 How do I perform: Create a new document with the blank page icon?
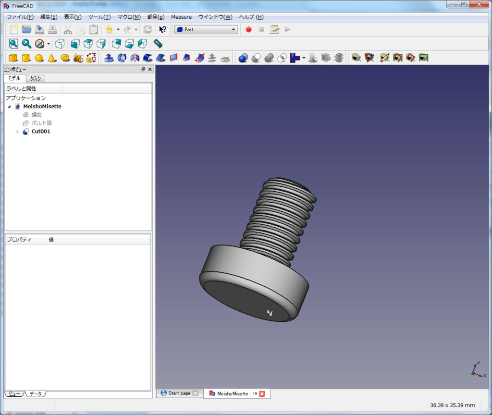(13, 29)
